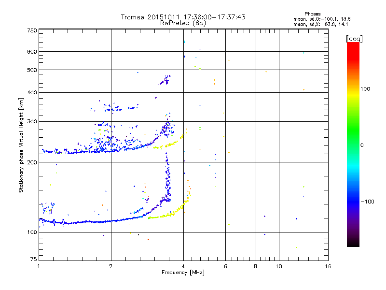Image resolution: width=386 pixels, height=290 pixels.
Task: Click the colorbar tick label '-100'
Action: click(367, 202)
